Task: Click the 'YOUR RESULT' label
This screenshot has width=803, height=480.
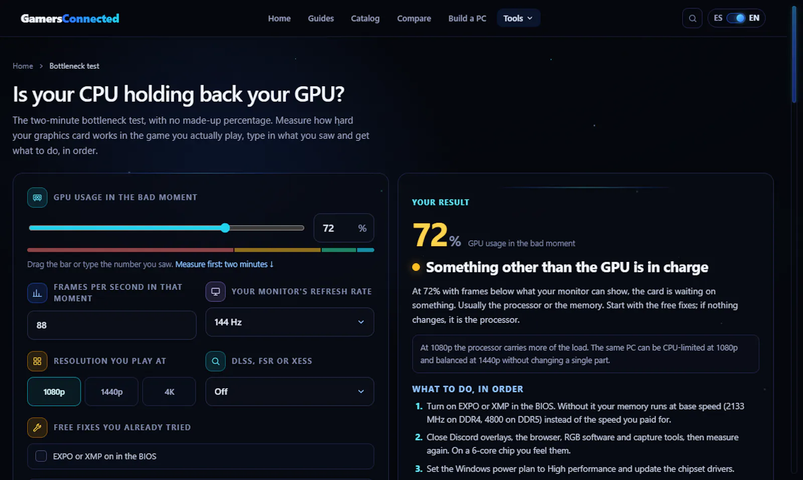Action: click(441, 202)
